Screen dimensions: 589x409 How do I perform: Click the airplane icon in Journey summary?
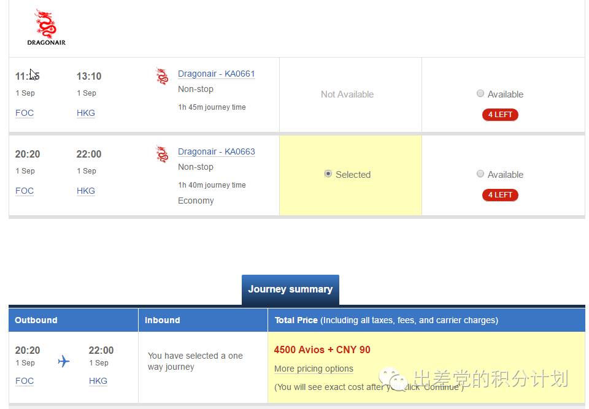point(64,361)
